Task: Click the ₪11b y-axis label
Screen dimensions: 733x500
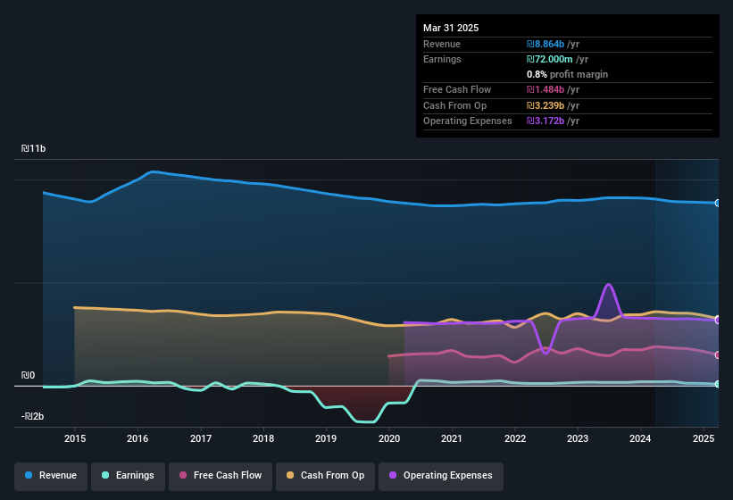Action: click(x=33, y=148)
